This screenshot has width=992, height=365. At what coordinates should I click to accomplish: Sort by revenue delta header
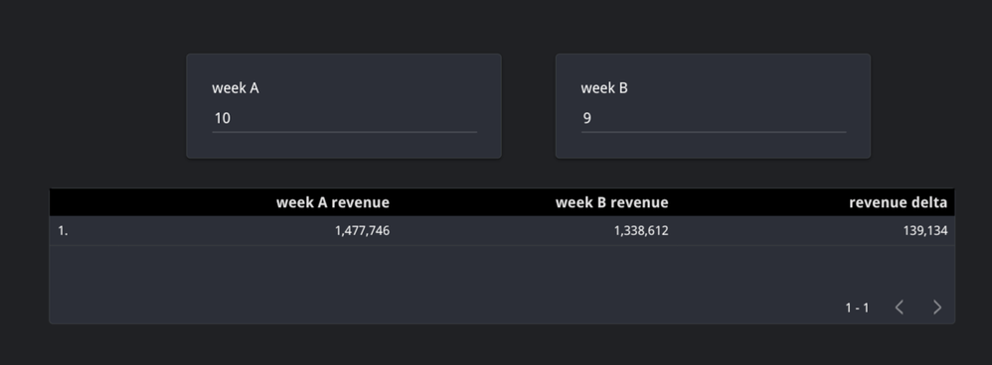tap(899, 202)
